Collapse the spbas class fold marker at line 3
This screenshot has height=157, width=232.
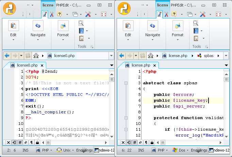pos(126,83)
